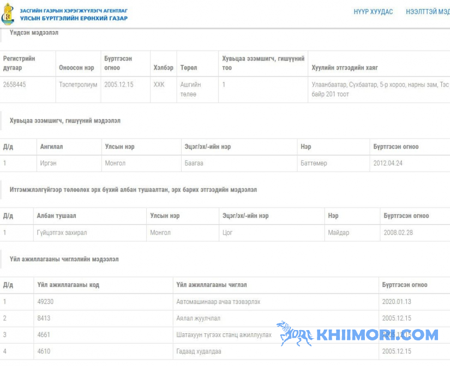Click the Үйл ажиллагааны код column header
The width and height of the screenshot is (450, 366).
pyautogui.click(x=68, y=285)
